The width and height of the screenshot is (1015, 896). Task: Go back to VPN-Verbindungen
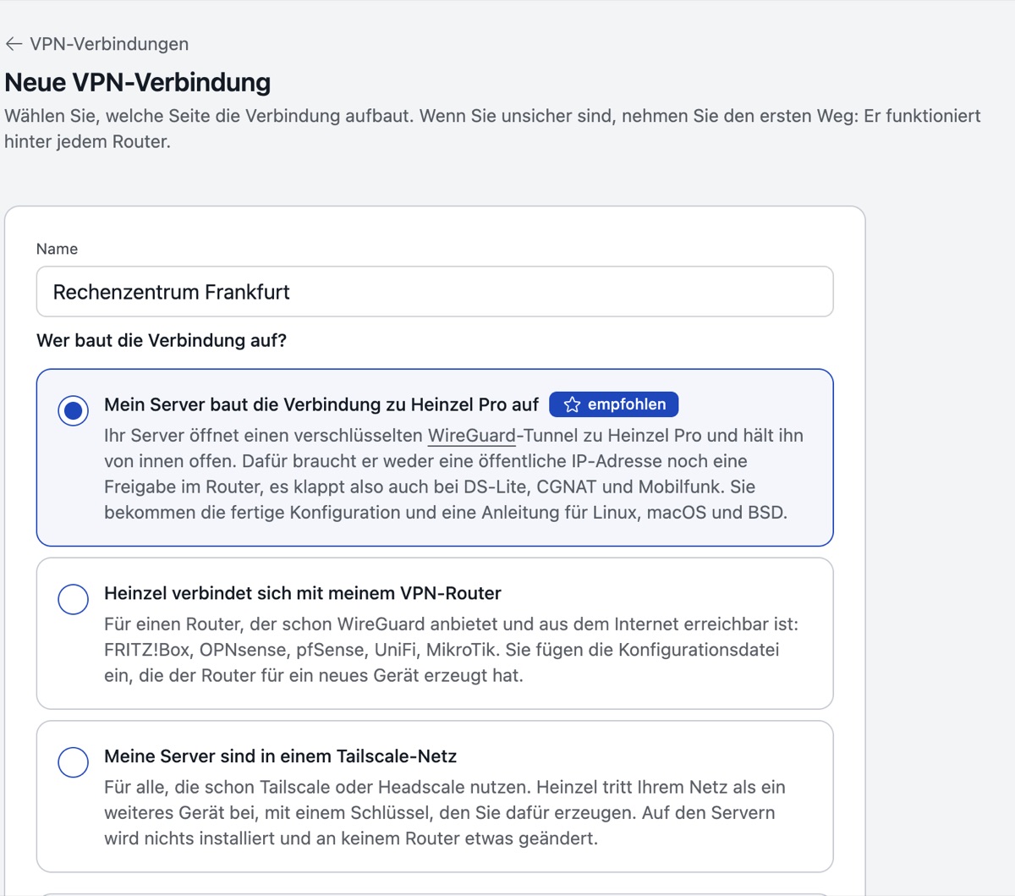point(96,44)
